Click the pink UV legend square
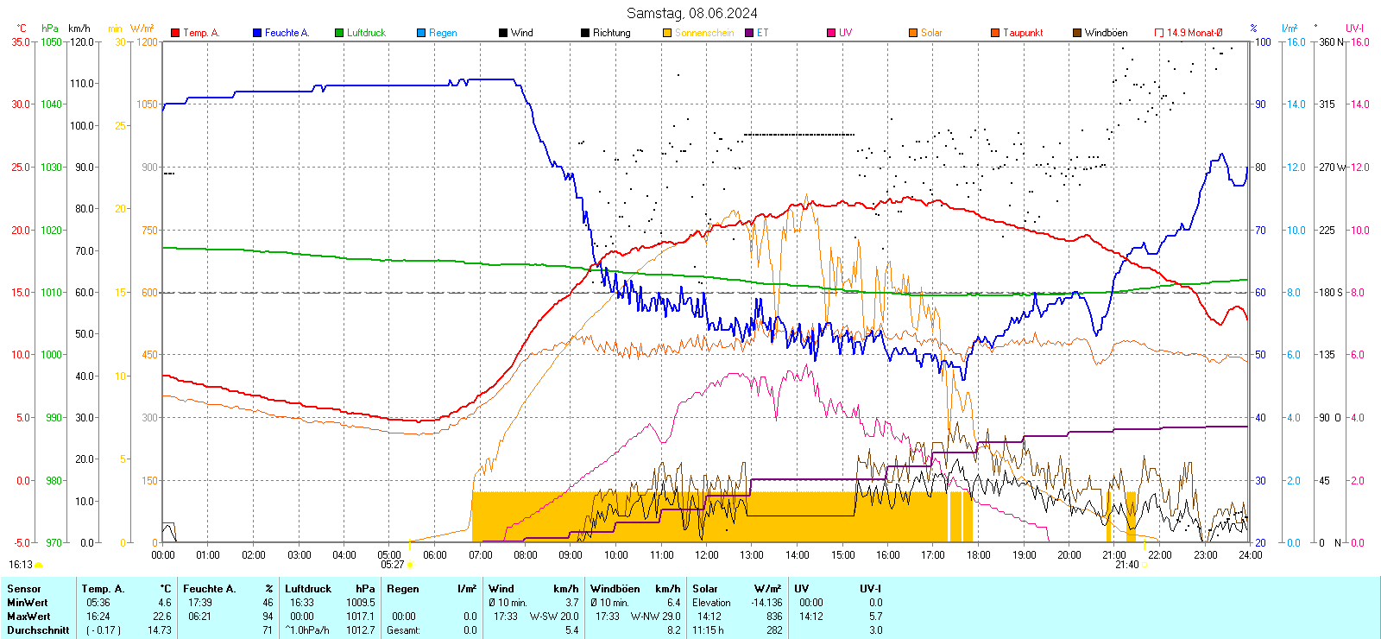 coord(831,33)
